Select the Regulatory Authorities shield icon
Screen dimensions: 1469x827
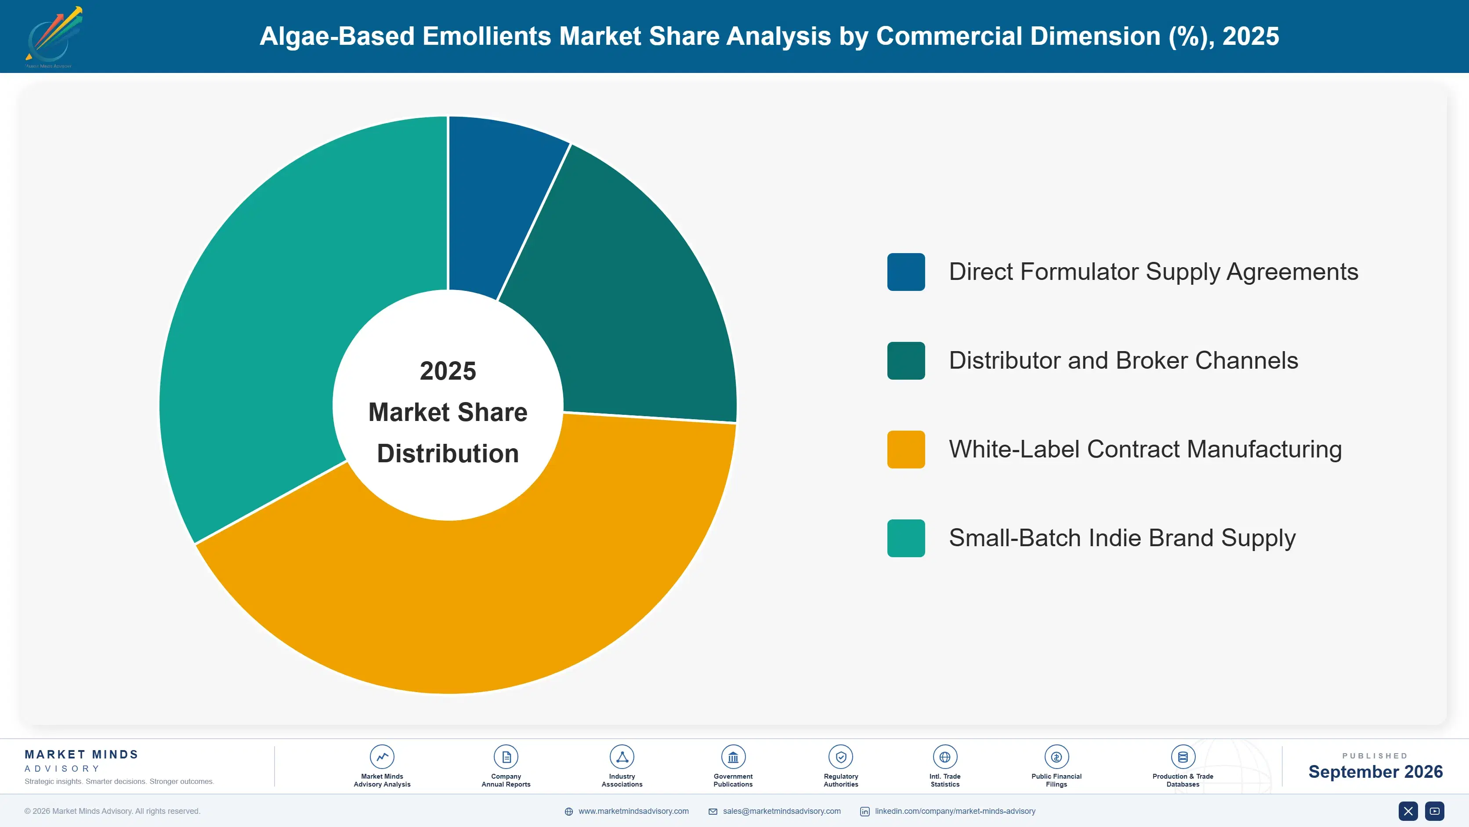tap(840, 757)
